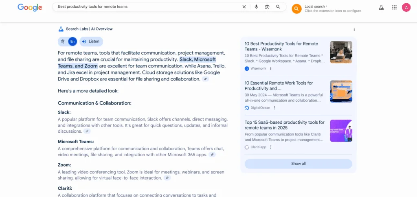Switch AI Overview language to Hindi
Viewport: 417px width, 197px height.
pos(63,42)
